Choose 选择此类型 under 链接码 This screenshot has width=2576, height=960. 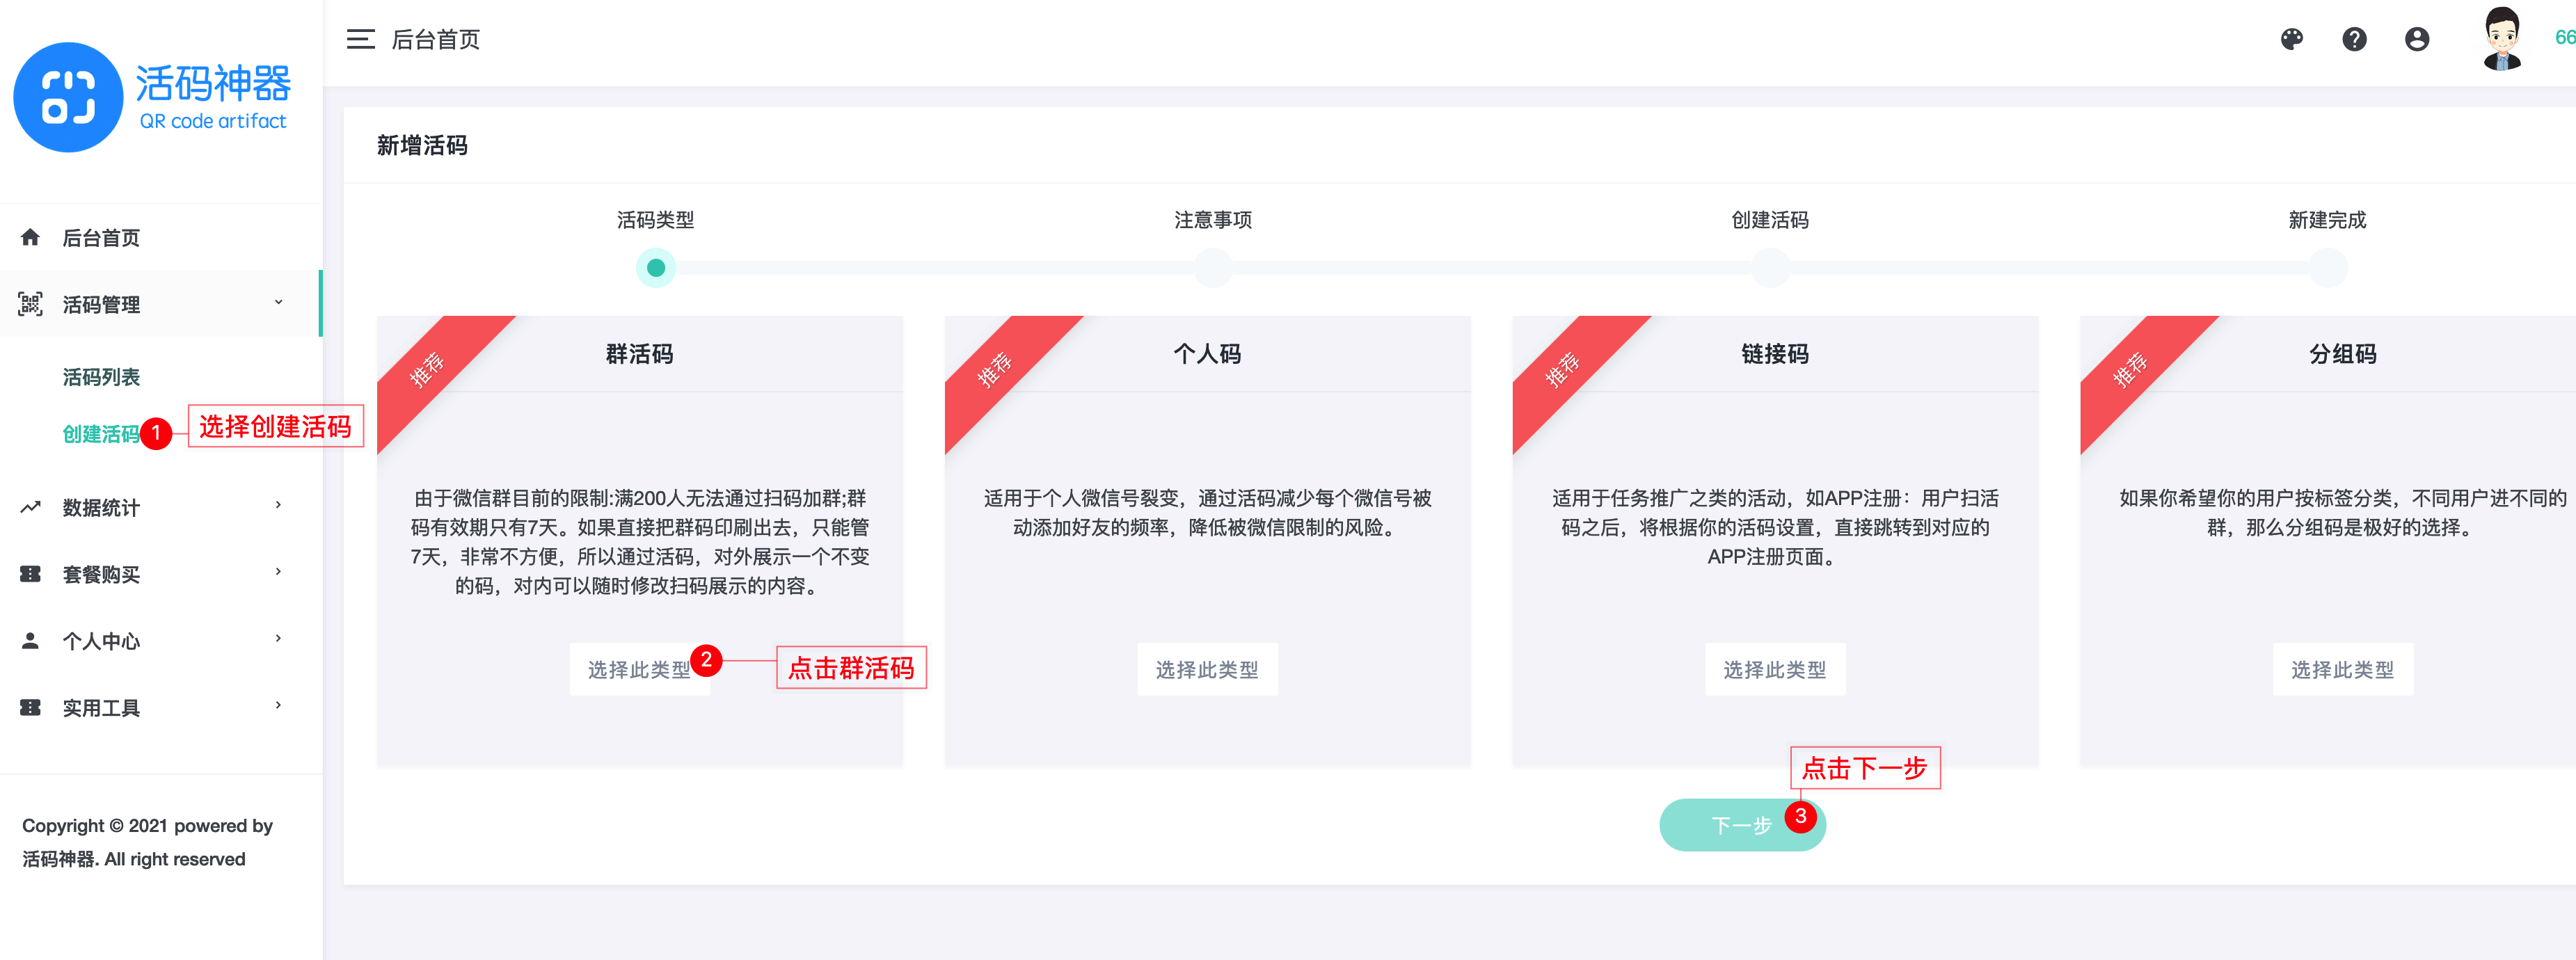[1774, 669]
